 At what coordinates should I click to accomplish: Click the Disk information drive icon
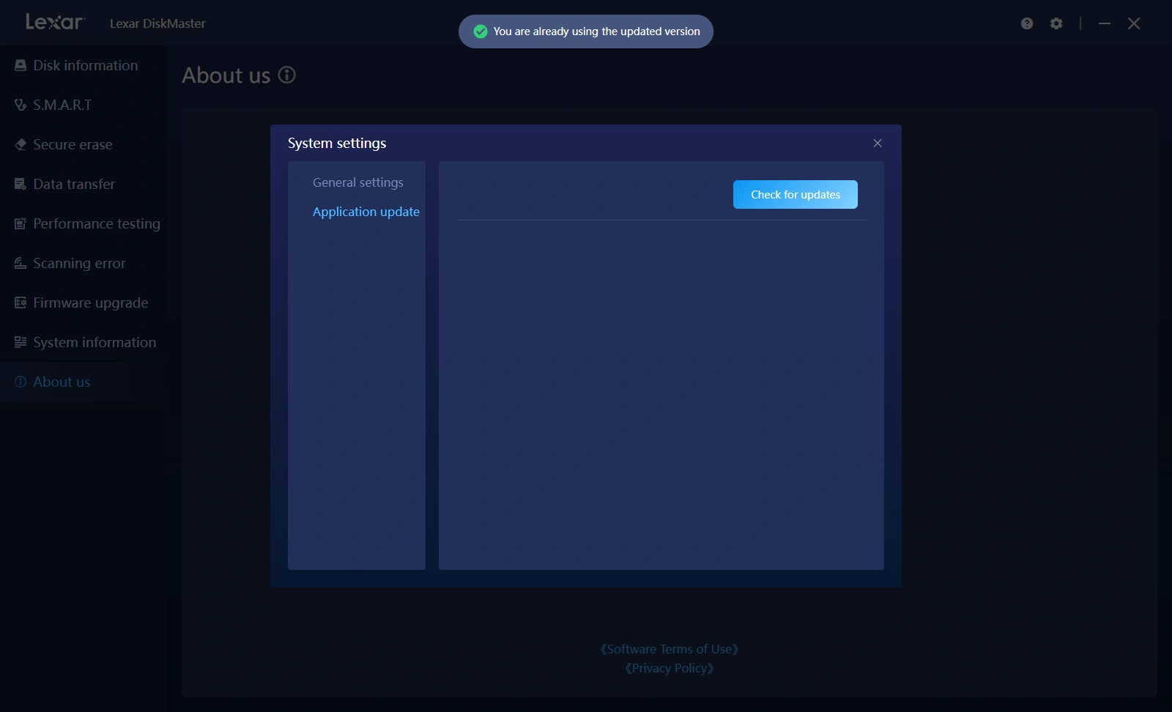tap(21, 65)
